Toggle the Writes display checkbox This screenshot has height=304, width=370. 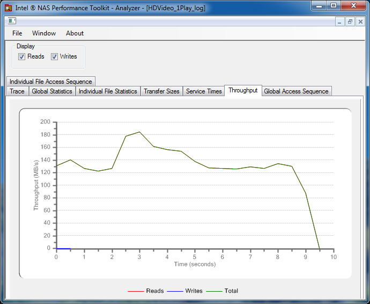(x=55, y=56)
